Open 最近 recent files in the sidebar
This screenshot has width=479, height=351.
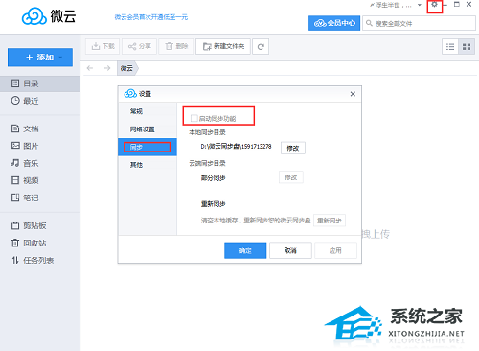(x=40, y=101)
